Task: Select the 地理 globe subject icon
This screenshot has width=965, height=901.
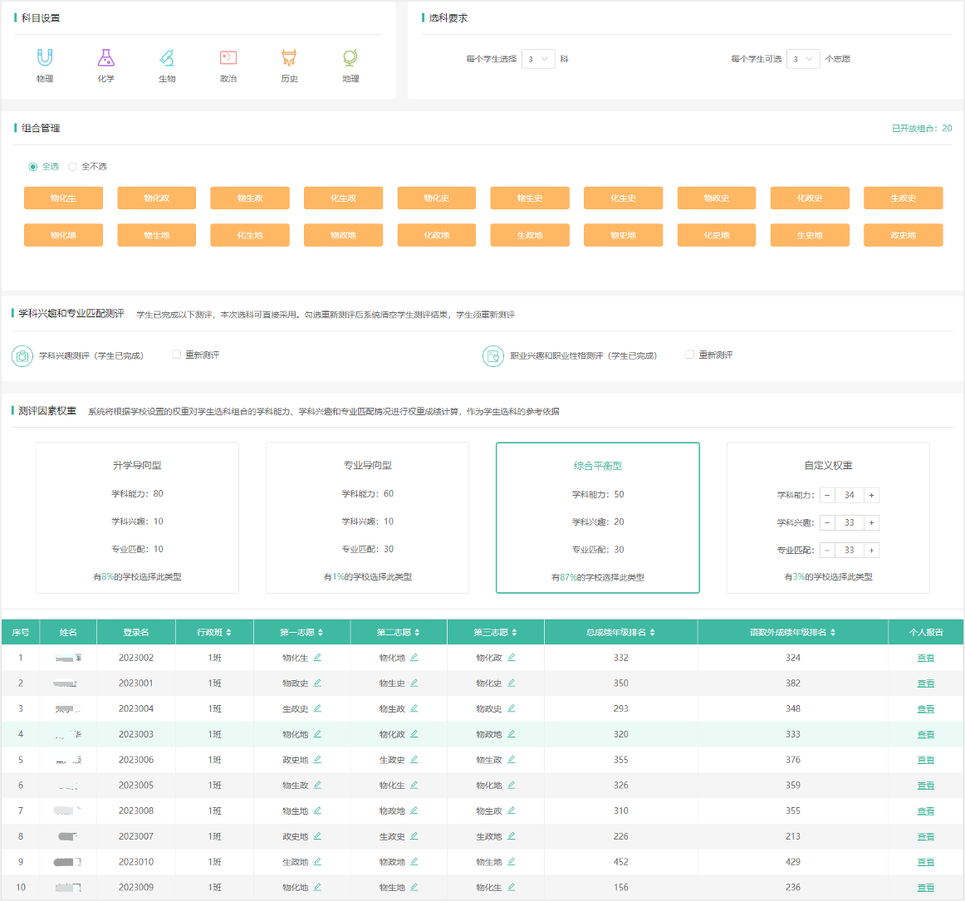Action: [350, 58]
